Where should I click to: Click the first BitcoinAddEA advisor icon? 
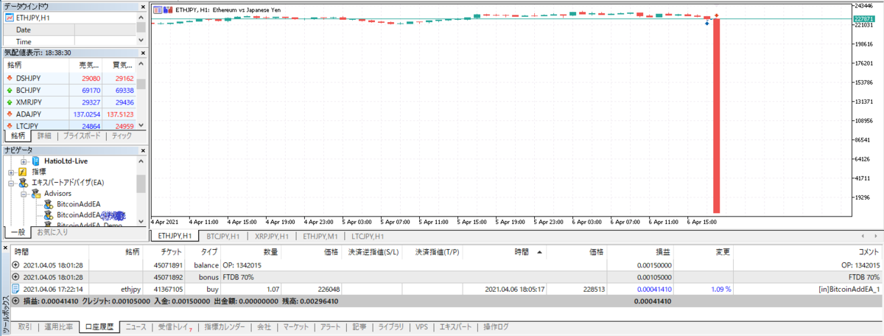[49, 204]
